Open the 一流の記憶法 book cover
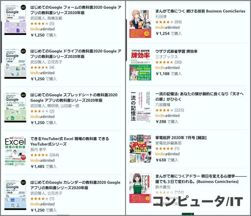 (x=140, y=107)
